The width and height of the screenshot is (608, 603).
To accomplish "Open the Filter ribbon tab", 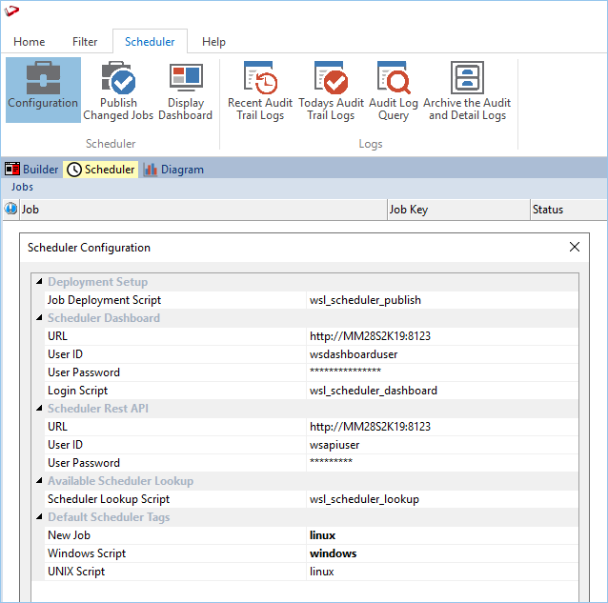I will pos(85,42).
